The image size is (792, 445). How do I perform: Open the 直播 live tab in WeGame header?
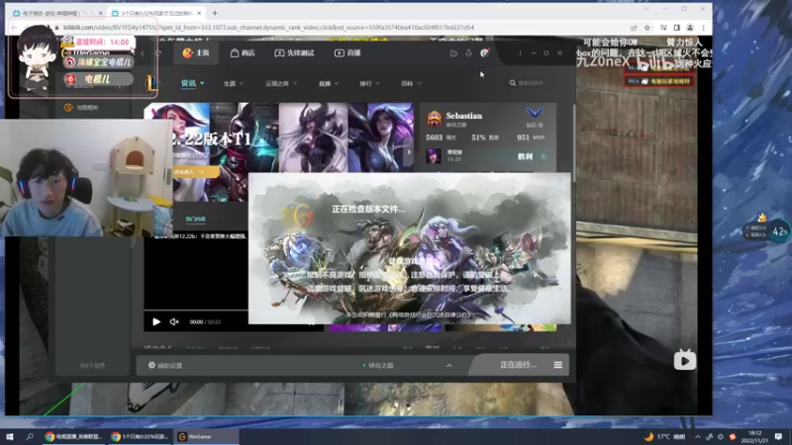[x=347, y=53]
